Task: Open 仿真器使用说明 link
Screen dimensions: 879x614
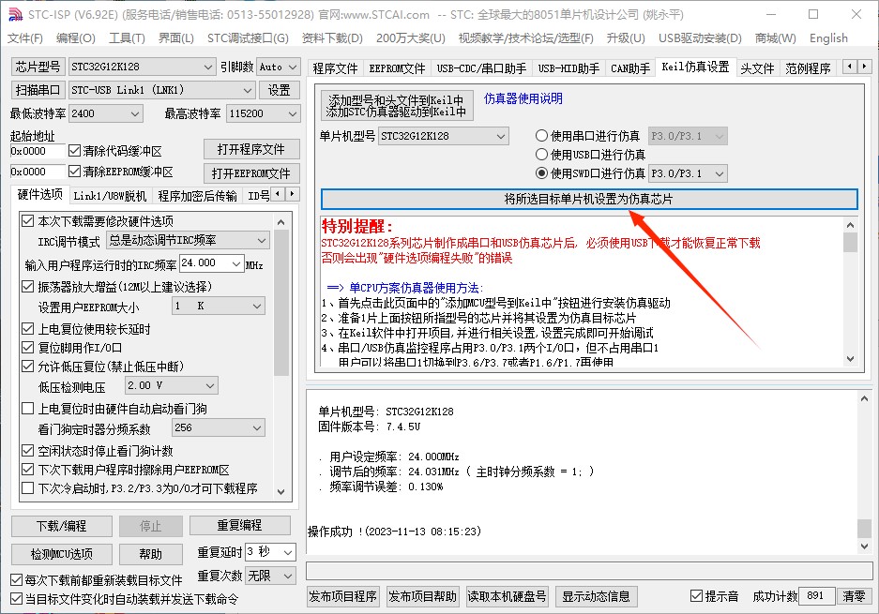Action: click(x=523, y=98)
